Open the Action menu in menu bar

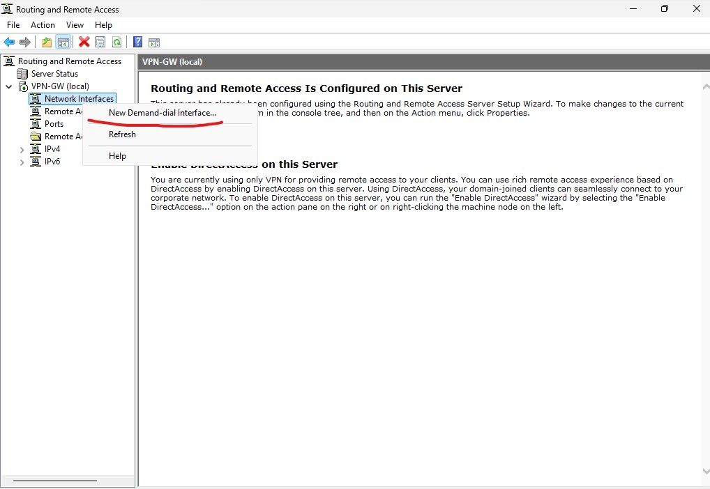pyautogui.click(x=43, y=25)
